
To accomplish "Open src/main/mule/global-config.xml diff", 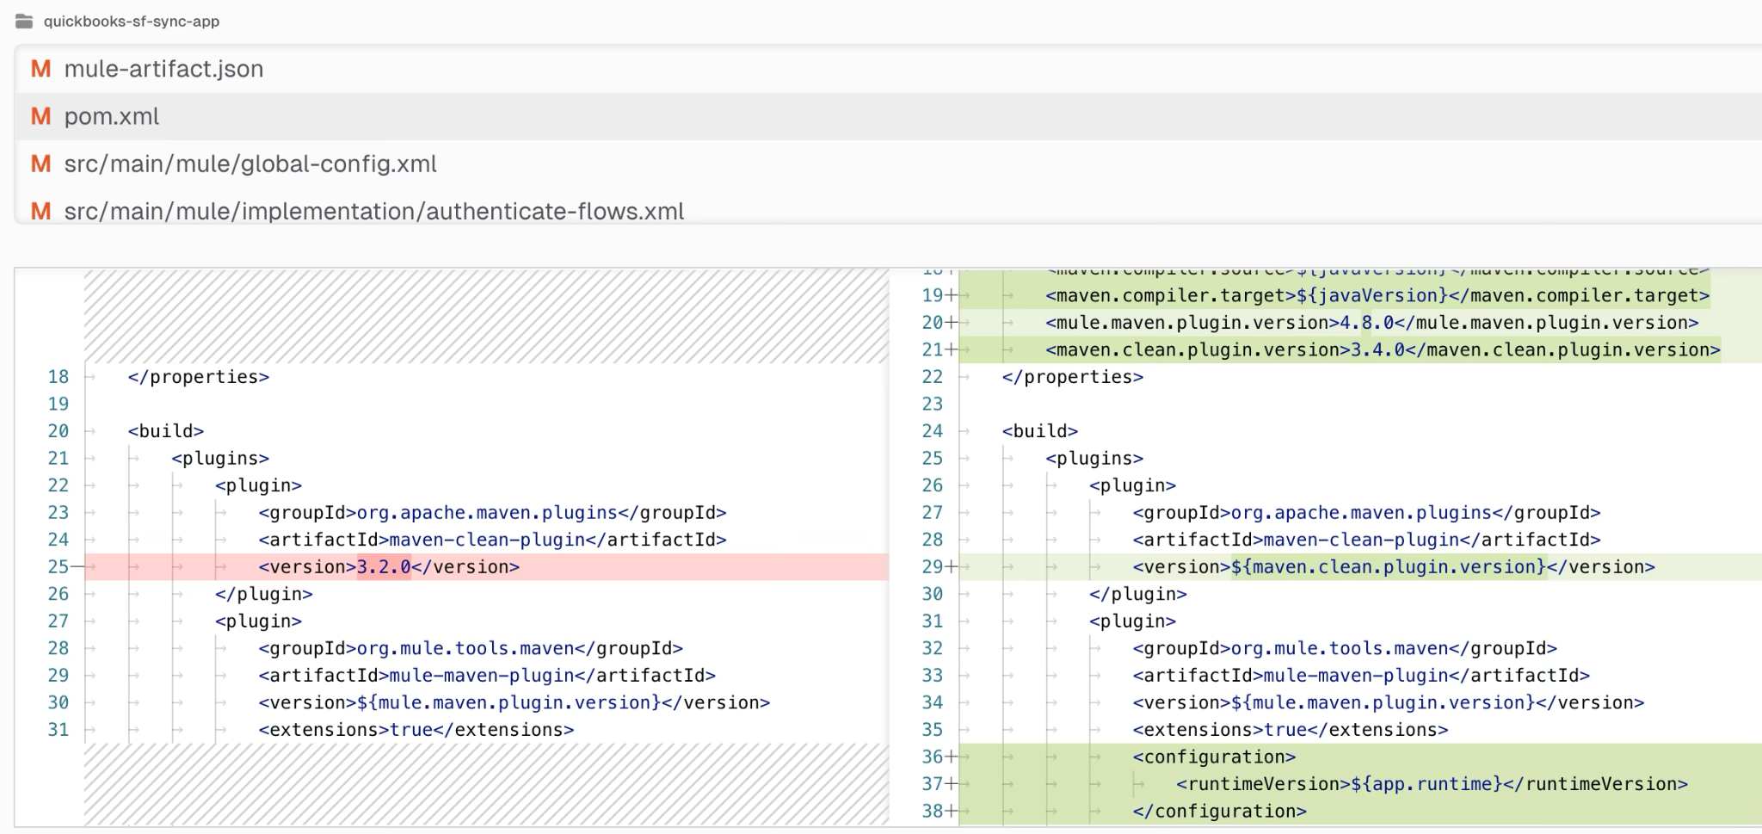I will pos(250,164).
